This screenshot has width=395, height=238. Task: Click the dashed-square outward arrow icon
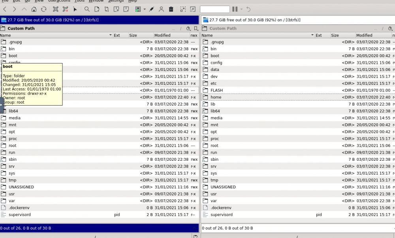pos(183,9)
